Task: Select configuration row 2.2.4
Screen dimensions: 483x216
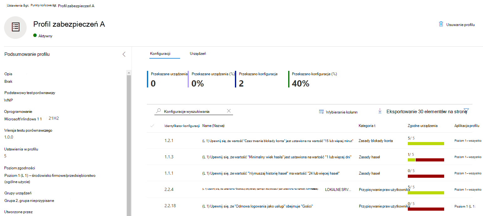Action: 309,189
